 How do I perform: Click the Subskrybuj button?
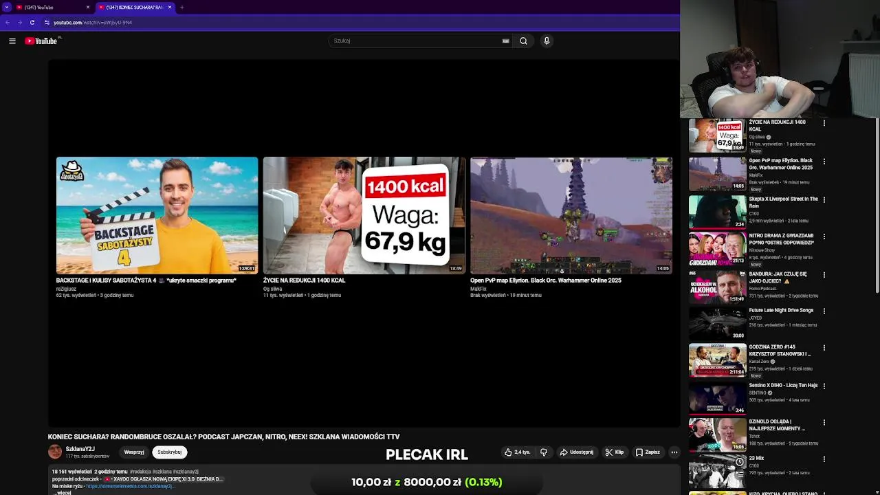point(169,452)
